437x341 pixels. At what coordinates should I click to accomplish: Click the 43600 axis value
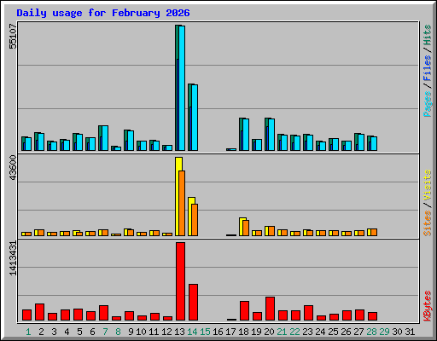(13, 168)
